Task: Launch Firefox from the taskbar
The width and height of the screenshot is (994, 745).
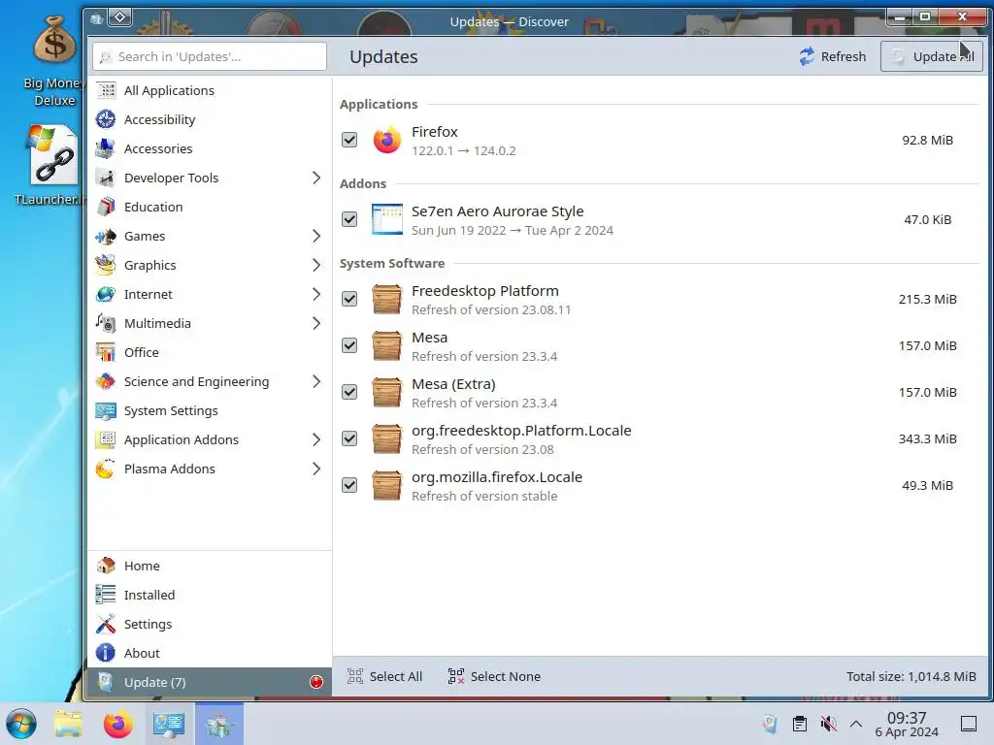Action: coord(117,724)
